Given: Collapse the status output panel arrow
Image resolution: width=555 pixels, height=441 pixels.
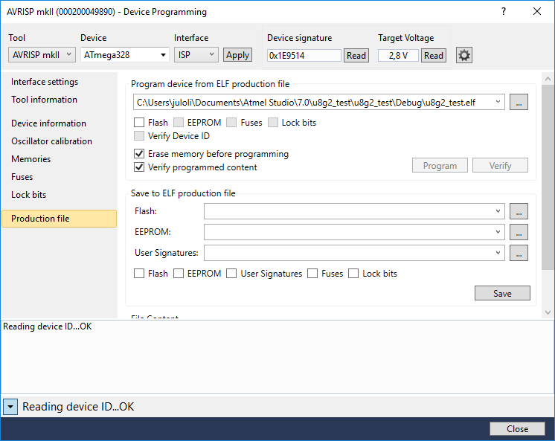Looking at the screenshot, I should coord(10,407).
